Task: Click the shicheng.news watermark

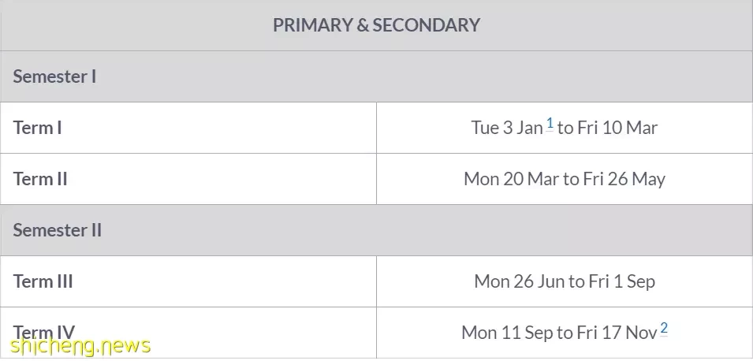Action: click(80, 346)
